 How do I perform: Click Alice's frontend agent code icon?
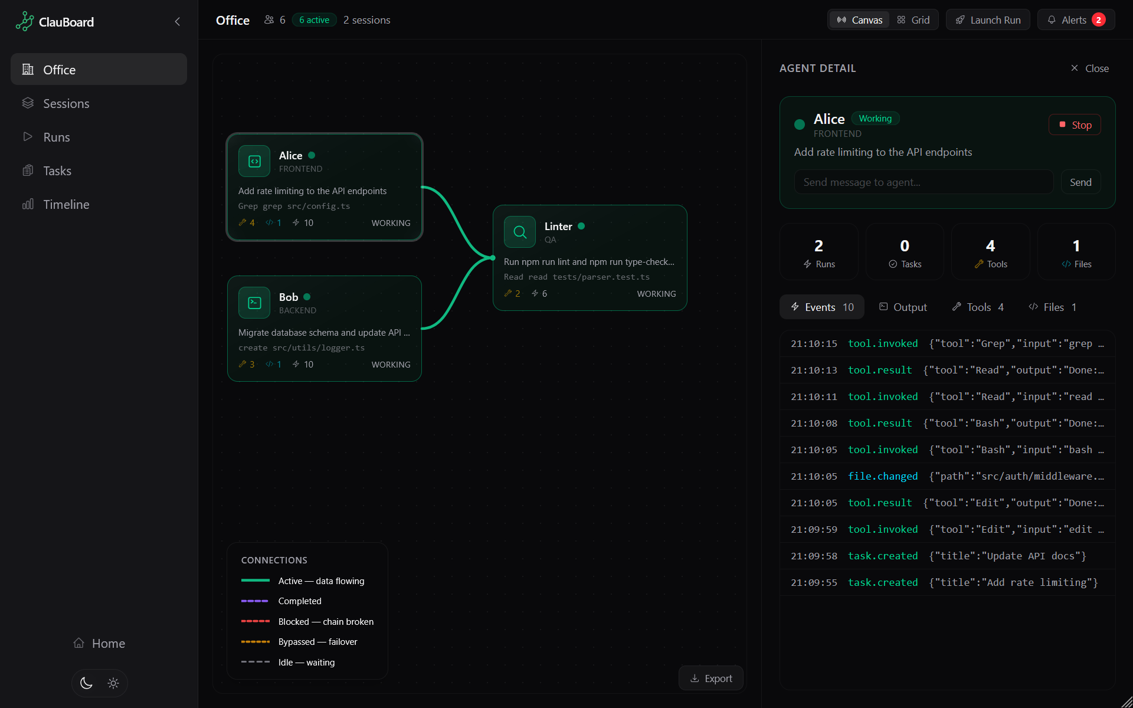[x=254, y=160]
